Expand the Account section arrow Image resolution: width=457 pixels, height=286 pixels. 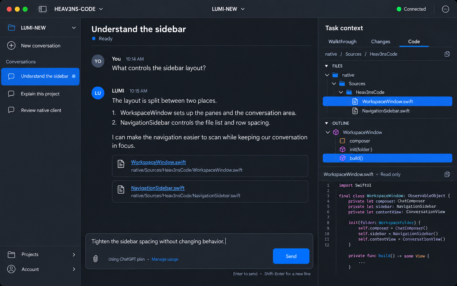pos(74,269)
